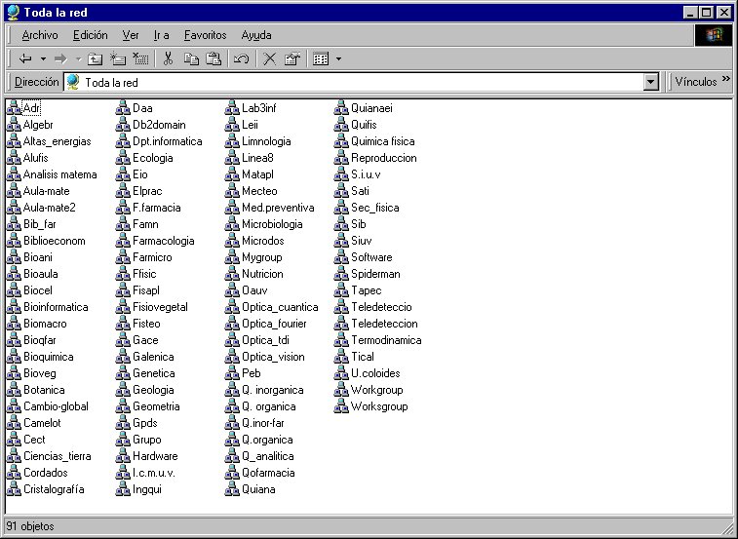Image resolution: width=738 pixels, height=539 pixels.
Task: Open the Back history dropdown arrow
Action: pyautogui.click(x=43, y=59)
